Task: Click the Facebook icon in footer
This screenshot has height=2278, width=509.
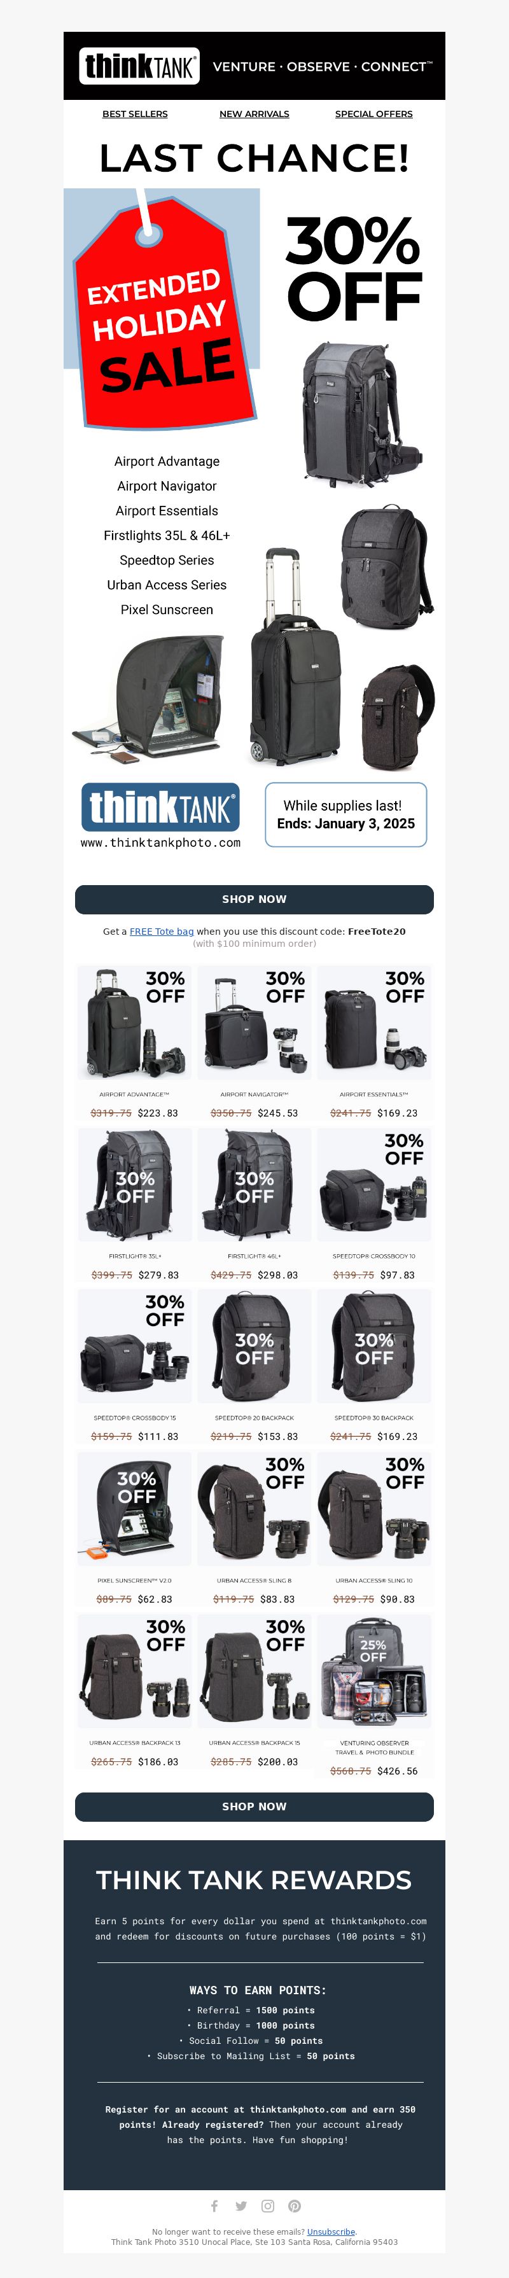Action: [x=214, y=2205]
